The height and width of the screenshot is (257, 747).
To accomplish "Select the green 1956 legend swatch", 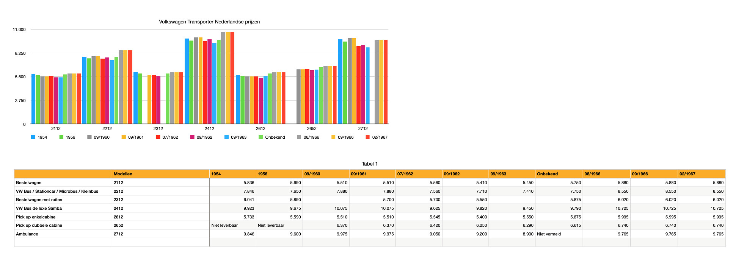I will pyautogui.click(x=61, y=137).
